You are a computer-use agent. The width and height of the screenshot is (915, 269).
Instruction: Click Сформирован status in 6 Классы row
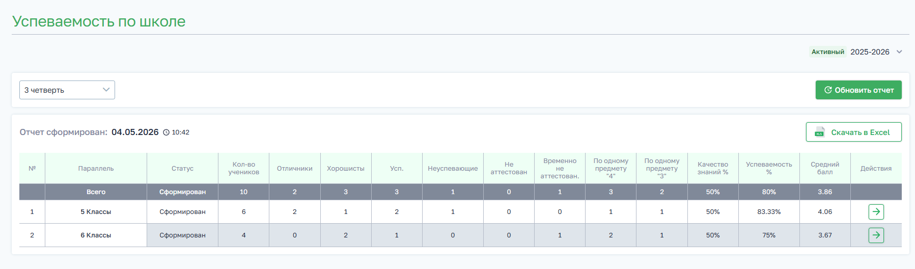point(182,235)
